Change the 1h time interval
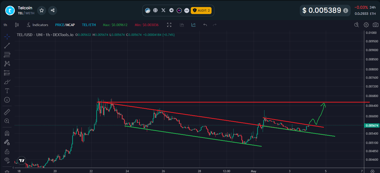This screenshot has width=380, height=173. point(5,25)
